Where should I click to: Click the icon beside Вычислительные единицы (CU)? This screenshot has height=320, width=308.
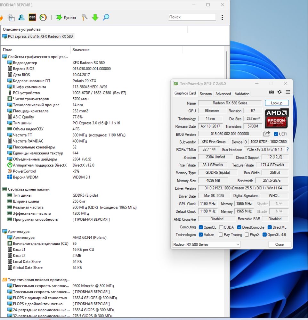10,243
